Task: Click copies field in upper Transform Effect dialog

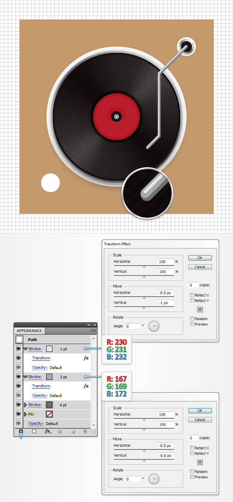Action: pyautogui.click(x=193, y=285)
